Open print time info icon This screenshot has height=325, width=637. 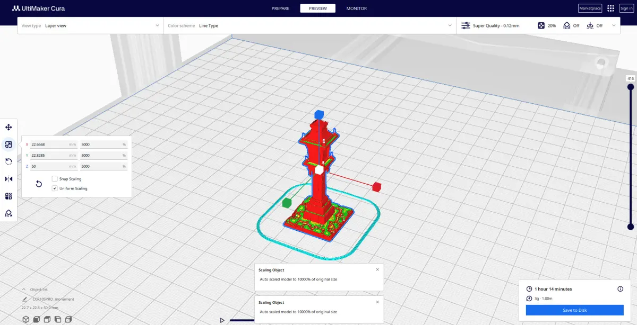point(620,289)
